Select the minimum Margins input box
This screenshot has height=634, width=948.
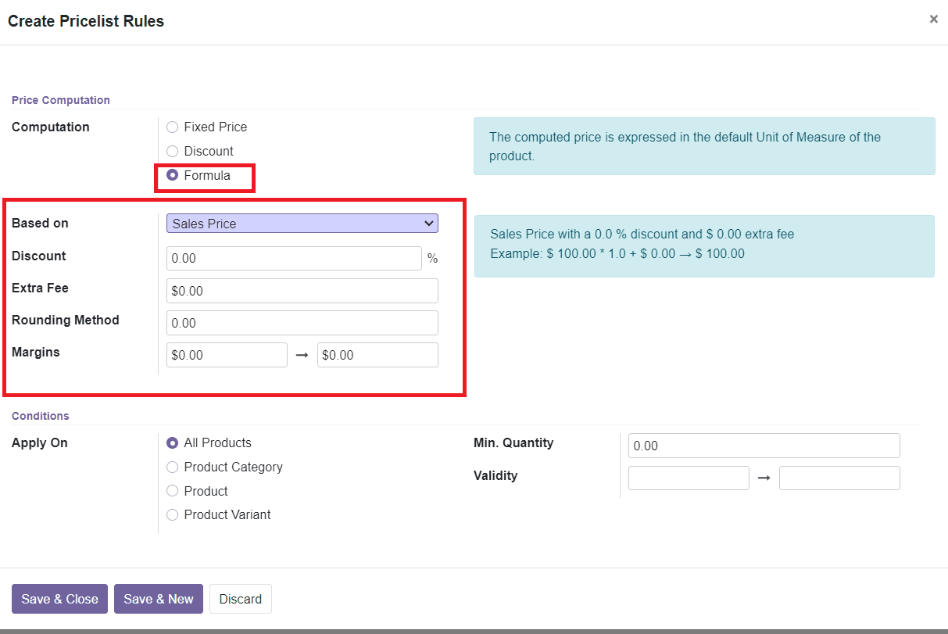[x=227, y=354]
